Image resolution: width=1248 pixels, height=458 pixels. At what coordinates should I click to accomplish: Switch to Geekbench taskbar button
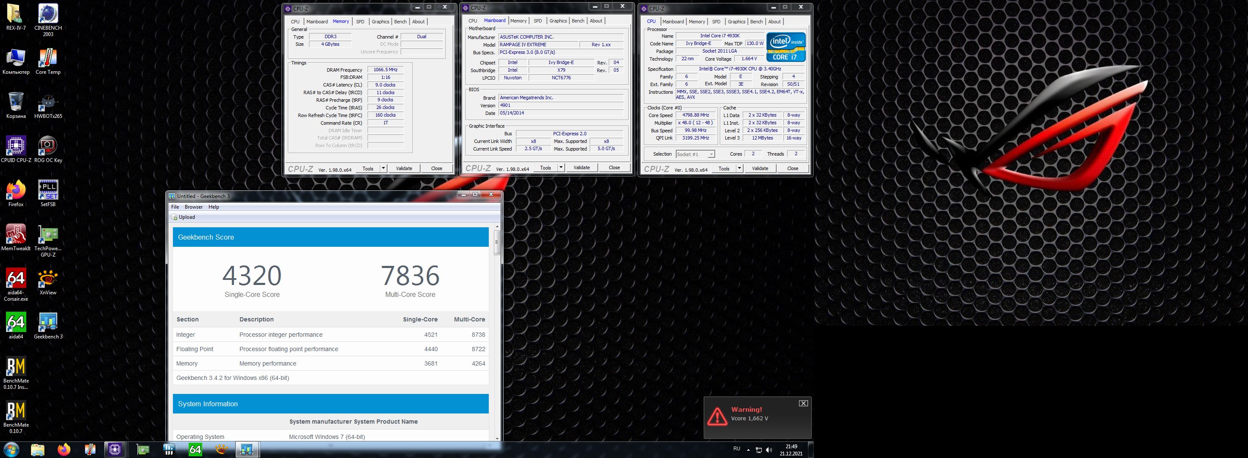(247, 450)
